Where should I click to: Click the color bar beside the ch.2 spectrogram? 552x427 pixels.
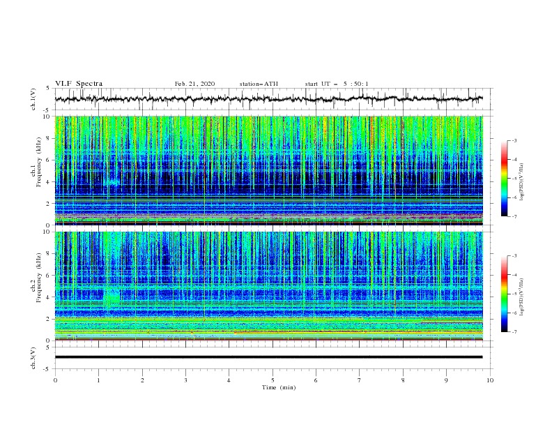504,294
